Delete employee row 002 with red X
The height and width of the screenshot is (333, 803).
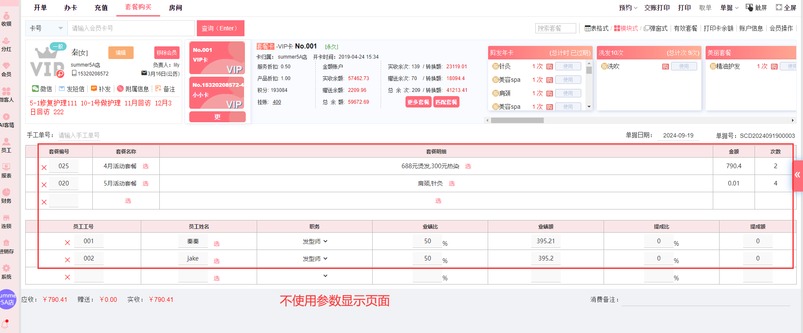[x=67, y=260]
